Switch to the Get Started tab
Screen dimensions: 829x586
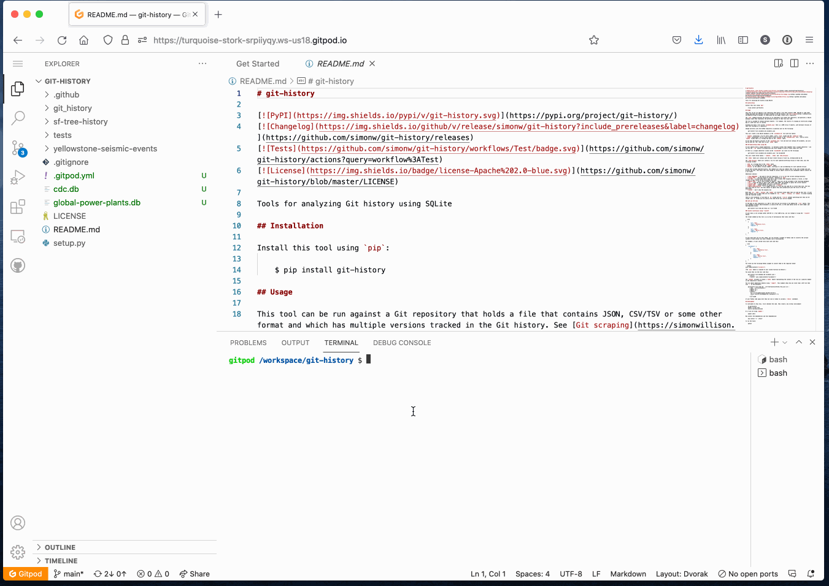258,64
